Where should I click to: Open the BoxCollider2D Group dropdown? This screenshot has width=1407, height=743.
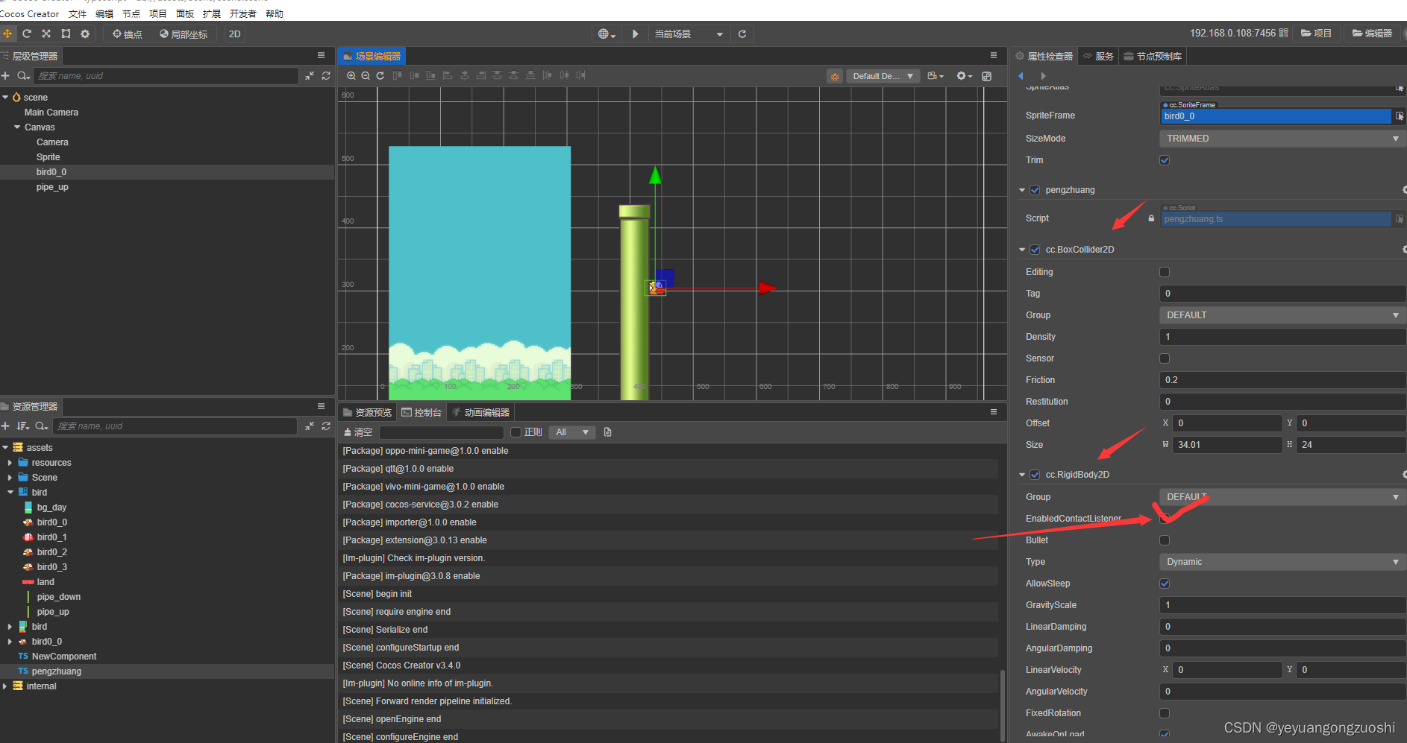pos(1282,315)
